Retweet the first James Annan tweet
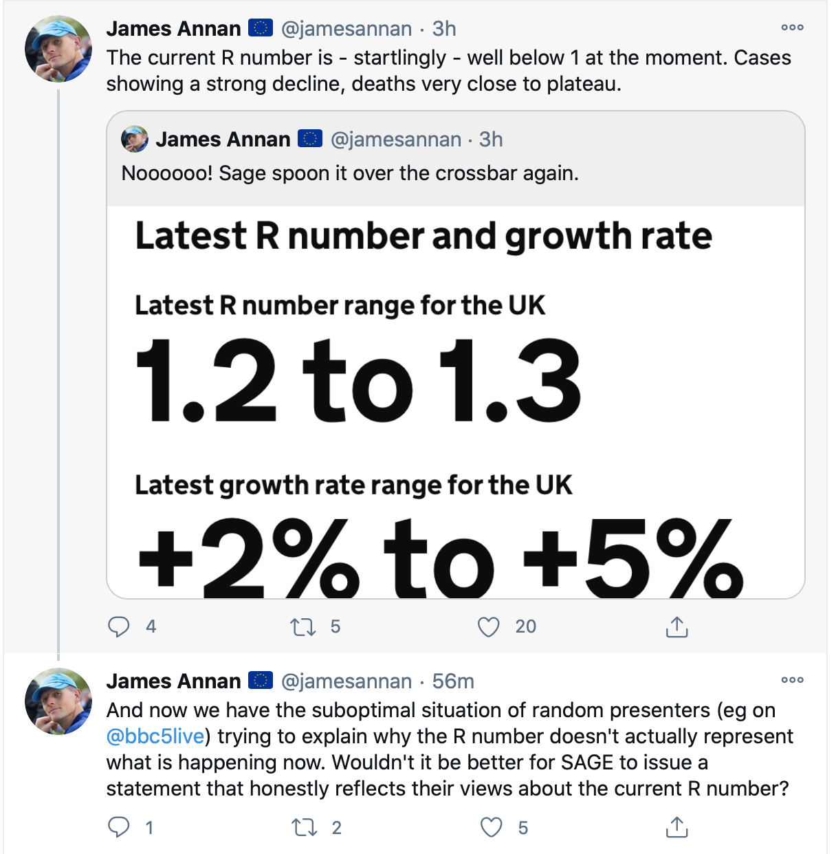 coord(302,626)
